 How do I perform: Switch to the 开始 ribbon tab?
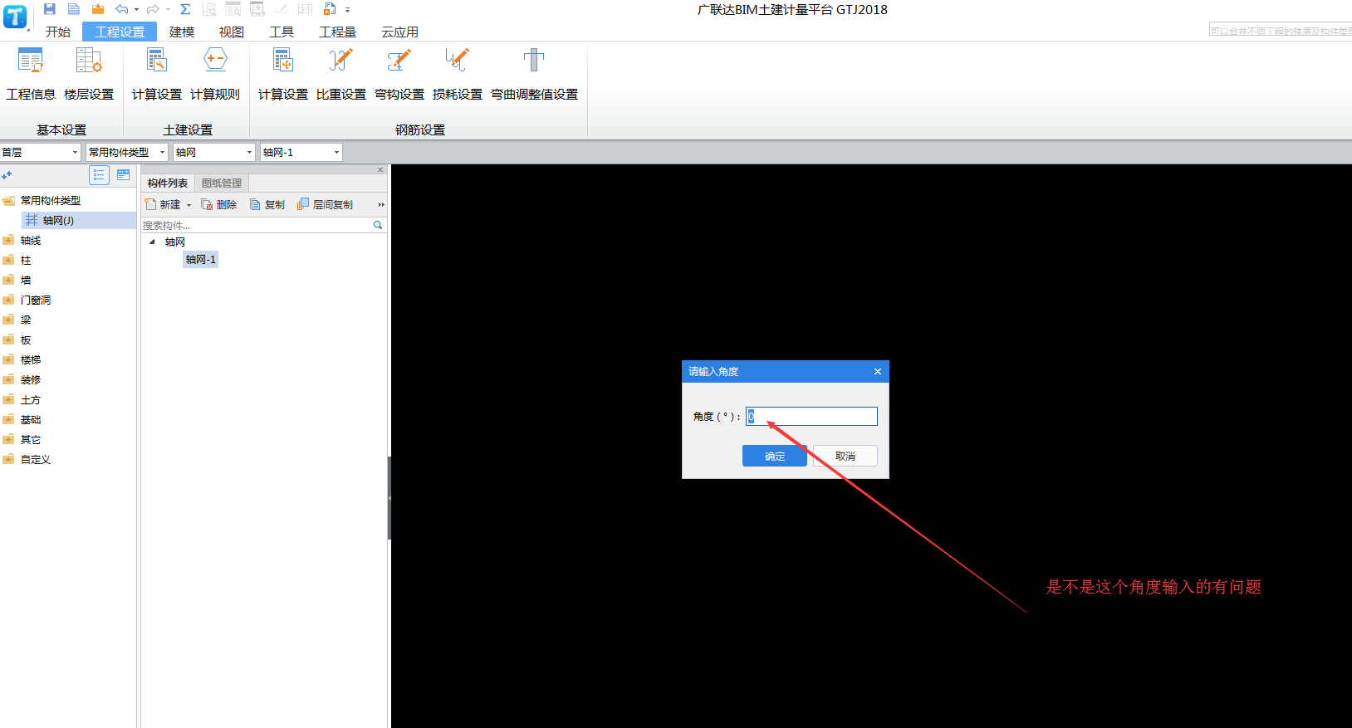58,32
